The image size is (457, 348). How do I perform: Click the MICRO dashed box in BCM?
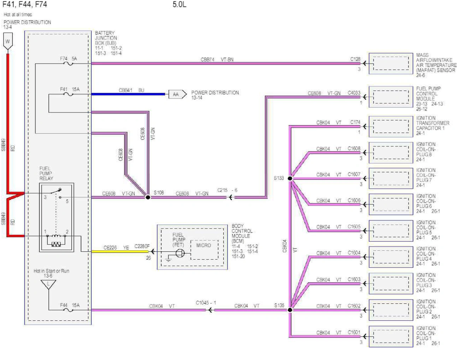204,250
